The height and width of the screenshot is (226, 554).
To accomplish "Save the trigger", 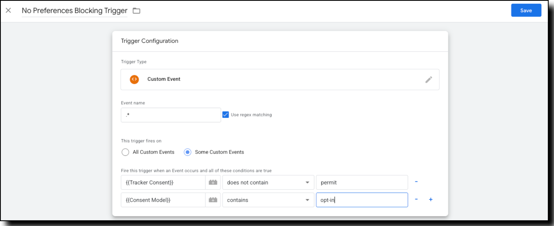I will pyautogui.click(x=526, y=11).
